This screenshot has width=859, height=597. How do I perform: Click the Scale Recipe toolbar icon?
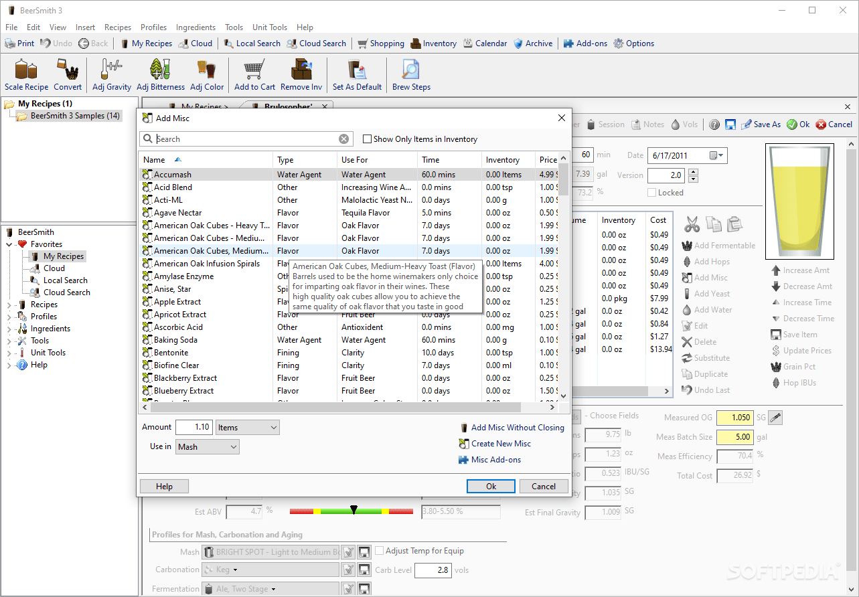pos(26,75)
